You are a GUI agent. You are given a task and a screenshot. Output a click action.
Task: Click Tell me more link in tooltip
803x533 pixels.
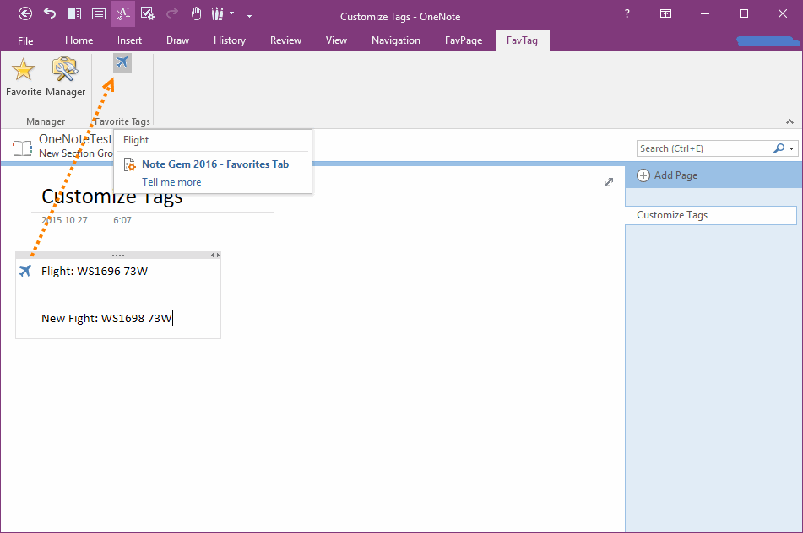[171, 182]
